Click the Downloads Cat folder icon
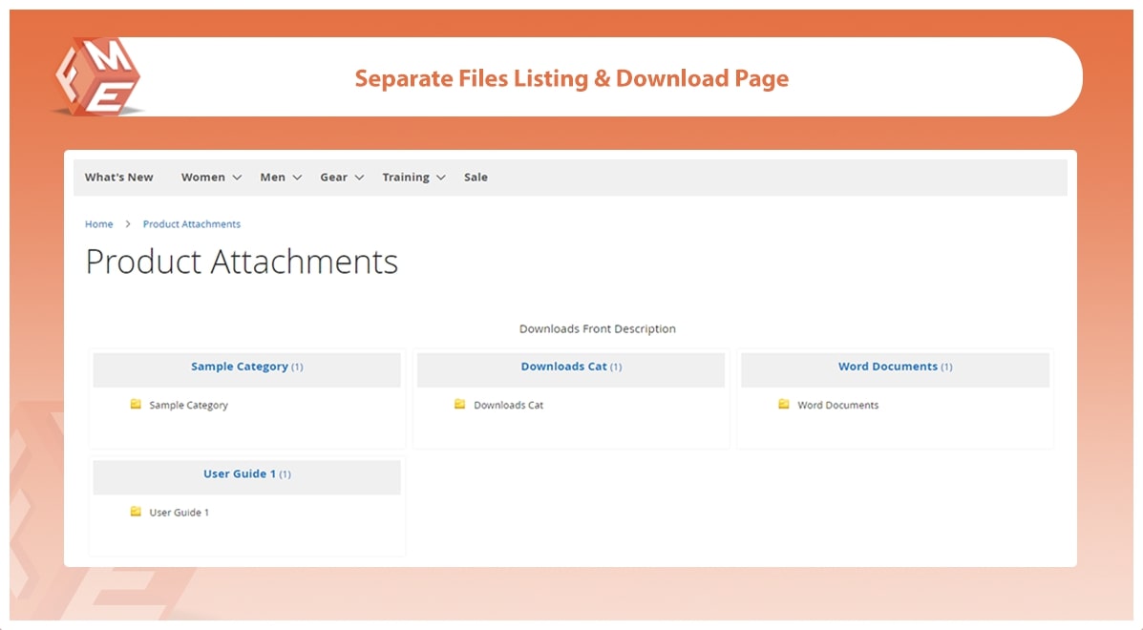 (459, 405)
